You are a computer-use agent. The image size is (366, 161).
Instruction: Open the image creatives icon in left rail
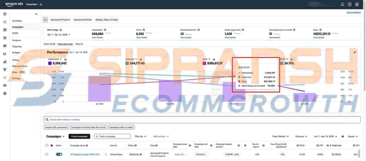coord(5,46)
